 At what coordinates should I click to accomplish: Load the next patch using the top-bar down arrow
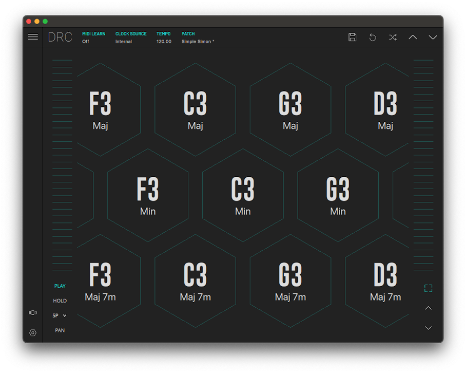point(433,37)
